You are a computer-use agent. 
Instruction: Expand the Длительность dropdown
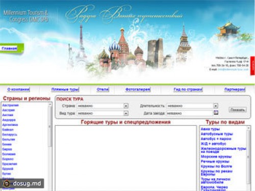[216, 106]
